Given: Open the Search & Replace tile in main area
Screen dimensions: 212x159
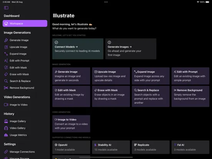Looking at the screenshot, I should pos(151,96).
